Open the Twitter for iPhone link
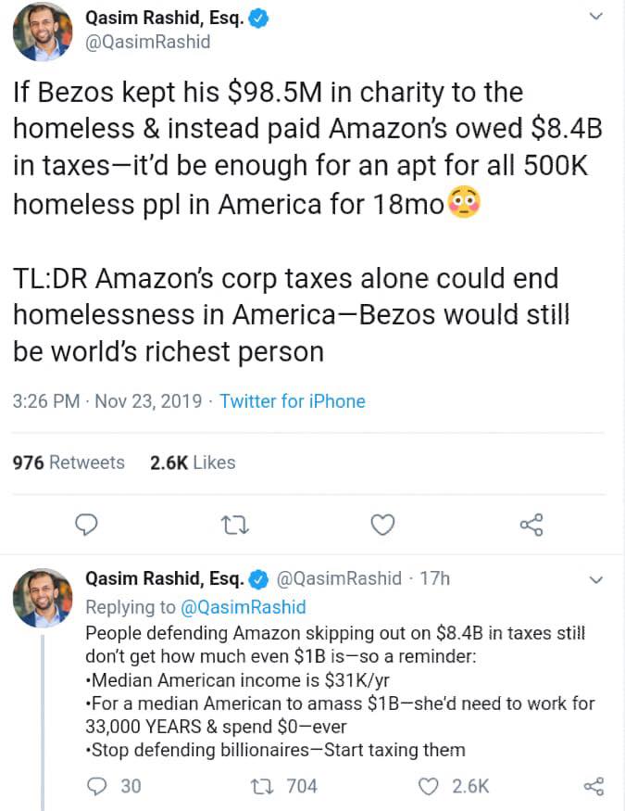Image resolution: width=625 pixels, height=811 pixels. tap(292, 401)
